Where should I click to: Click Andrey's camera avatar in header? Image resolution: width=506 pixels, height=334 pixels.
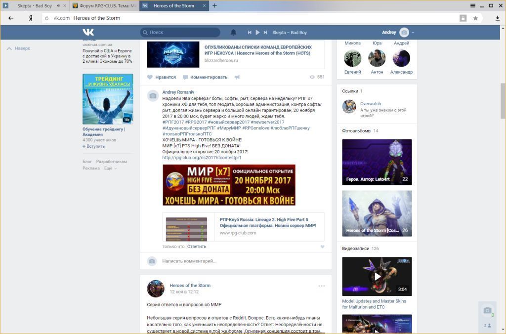click(404, 32)
